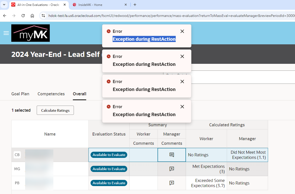
Task: Click the Exceeded Some Expectations (3.7) cell
Action: 207,183
